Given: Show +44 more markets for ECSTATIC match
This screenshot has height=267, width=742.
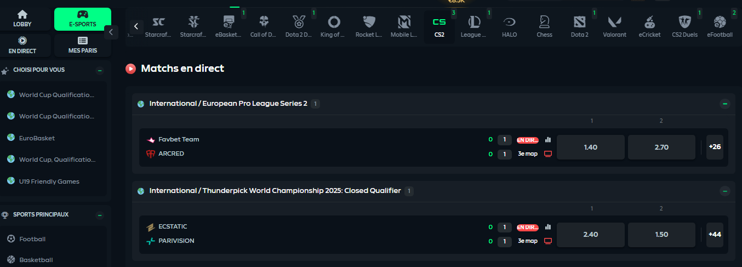Looking at the screenshot, I should pyautogui.click(x=715, y=235).
